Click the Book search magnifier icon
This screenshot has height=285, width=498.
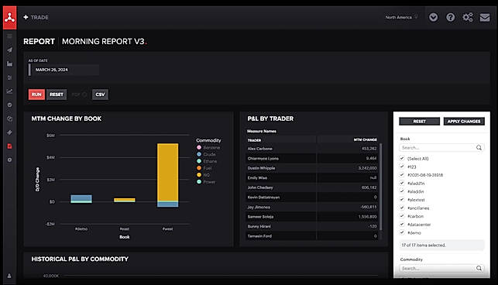(x=479, y=147)
